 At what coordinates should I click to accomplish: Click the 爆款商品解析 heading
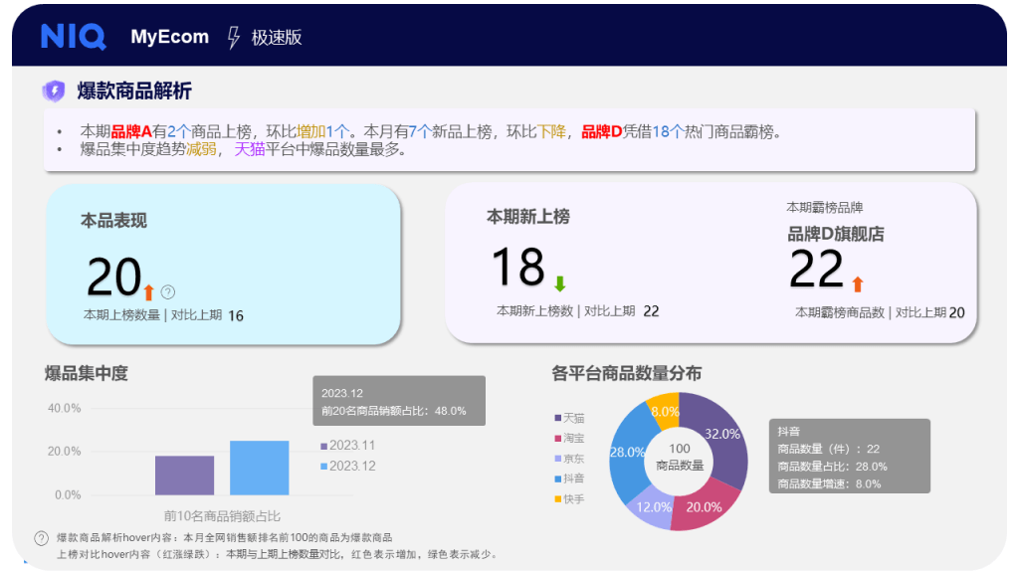click(134, 91)
